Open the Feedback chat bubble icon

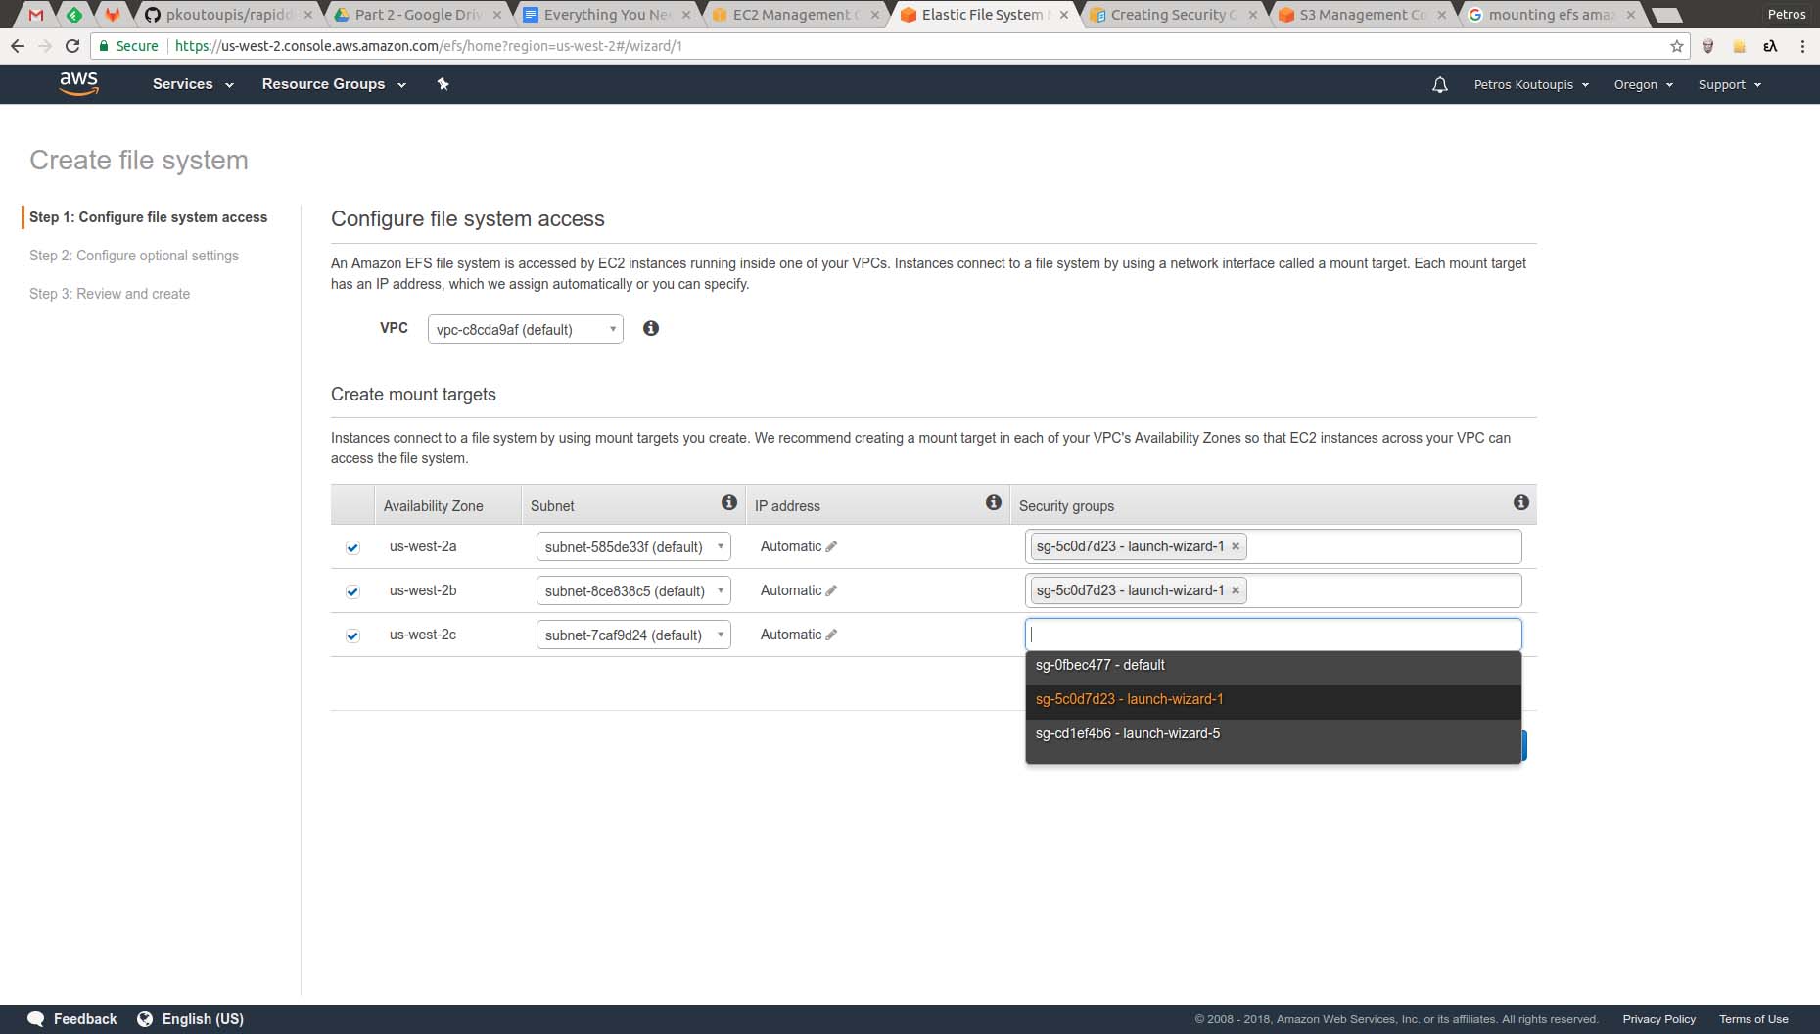36,1019
